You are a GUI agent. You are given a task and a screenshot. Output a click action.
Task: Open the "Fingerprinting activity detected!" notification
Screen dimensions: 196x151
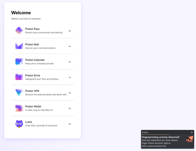tap(160, 137)
